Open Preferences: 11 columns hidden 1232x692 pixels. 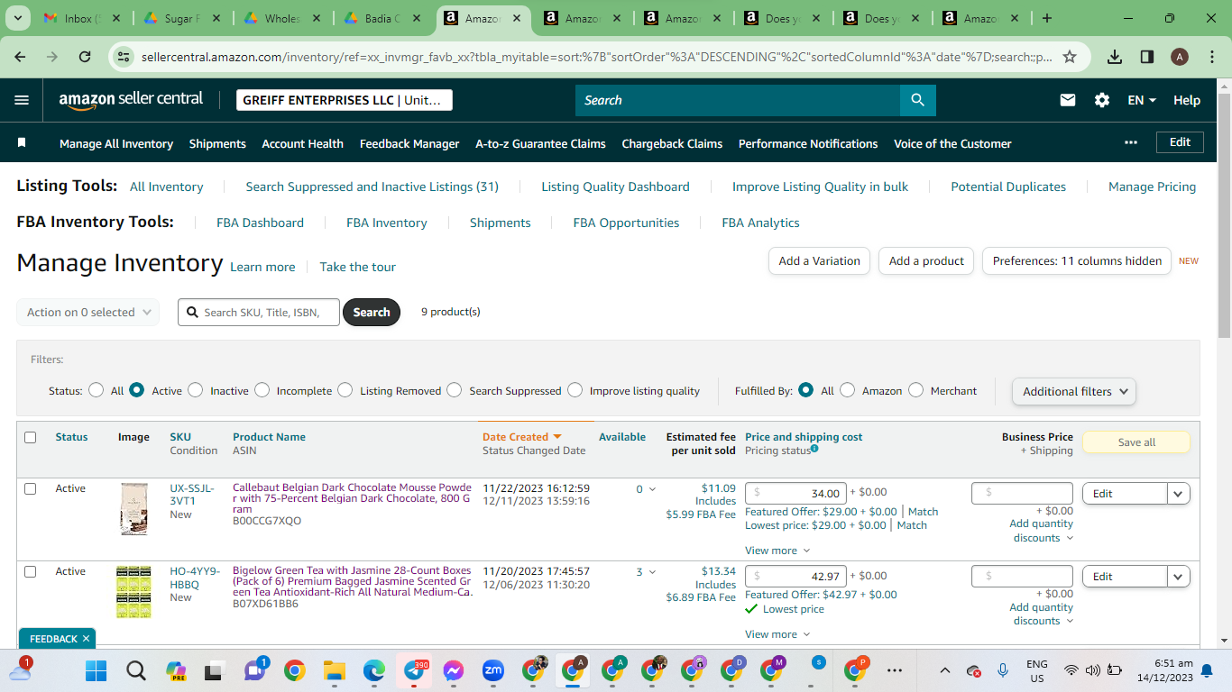tap(1077, 261)
